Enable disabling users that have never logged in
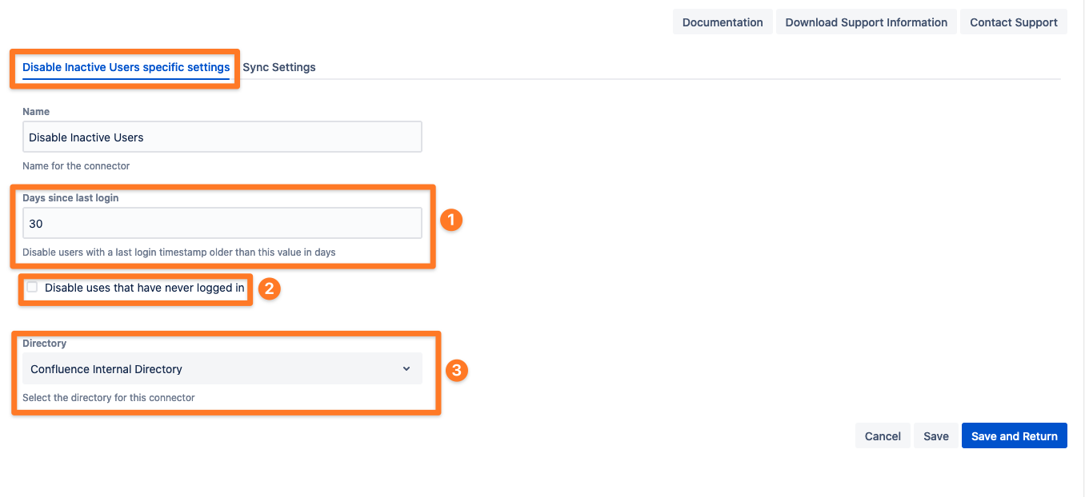1085x497 pixels. pos(32,287)
